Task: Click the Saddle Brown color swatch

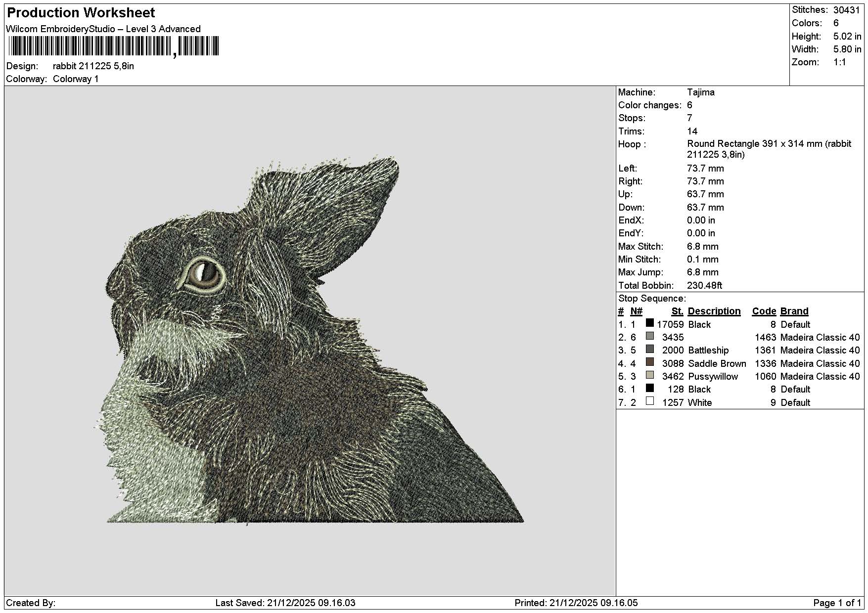Action: pos(650,362)
